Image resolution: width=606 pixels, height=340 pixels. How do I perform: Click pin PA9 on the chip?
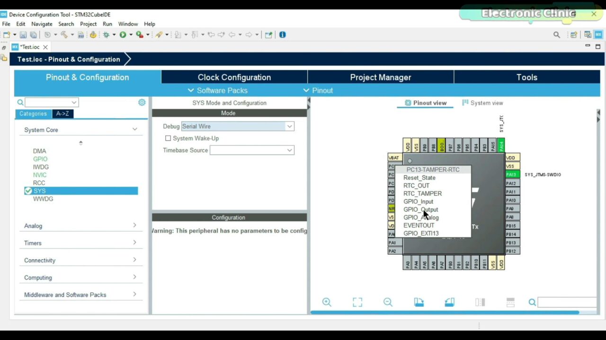click(x=512, y=208)
